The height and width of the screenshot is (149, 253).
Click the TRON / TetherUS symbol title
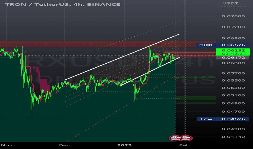(x=63, y=4)
